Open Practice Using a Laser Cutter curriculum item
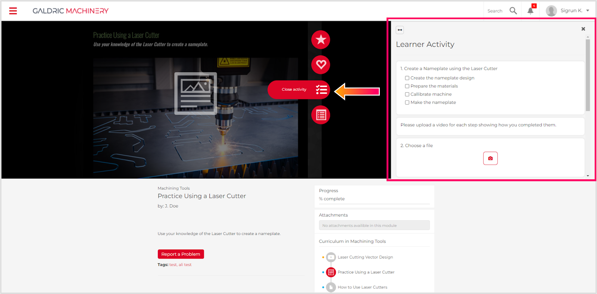The image size is (597, 294). point(366,272)
